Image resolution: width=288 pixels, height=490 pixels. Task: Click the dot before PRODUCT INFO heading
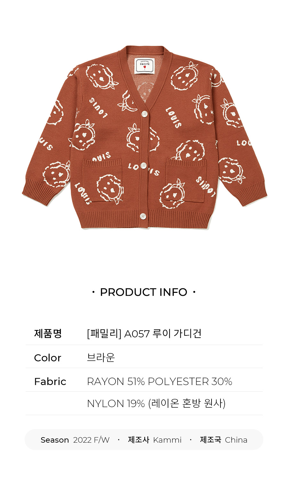(x=93, y=292)
